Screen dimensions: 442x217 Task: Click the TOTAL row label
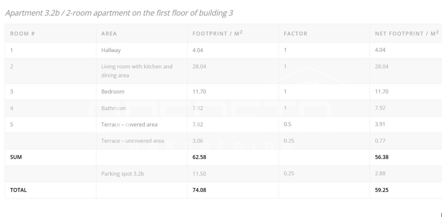(18, 190)
